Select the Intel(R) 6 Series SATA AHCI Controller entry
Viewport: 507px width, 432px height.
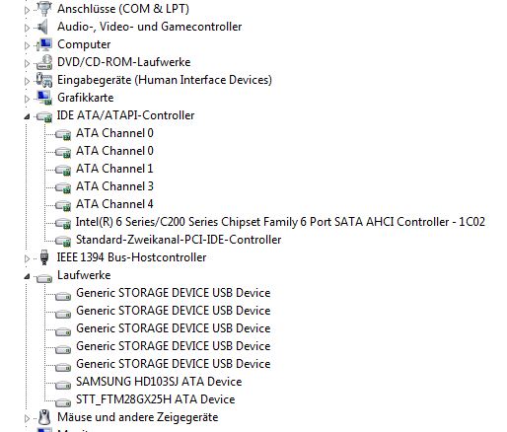click(x=280, y=222)
